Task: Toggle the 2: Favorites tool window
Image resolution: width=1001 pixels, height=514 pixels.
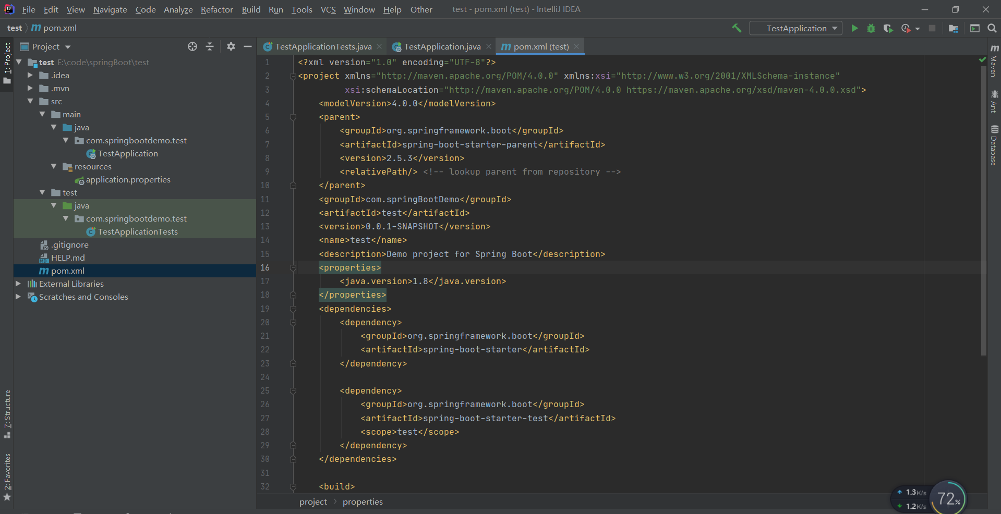Action: click(7, 477)
